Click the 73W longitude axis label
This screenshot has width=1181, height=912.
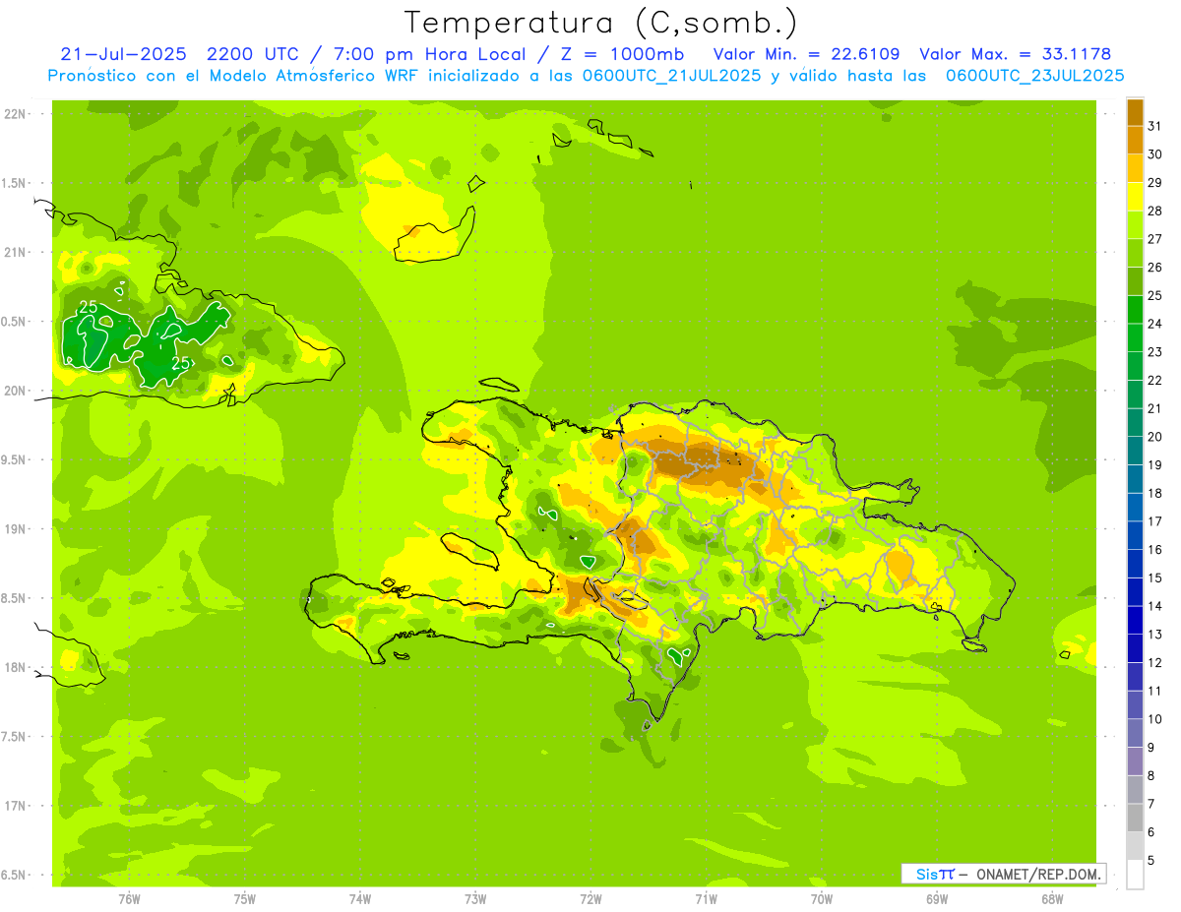[x=475, y=899]
